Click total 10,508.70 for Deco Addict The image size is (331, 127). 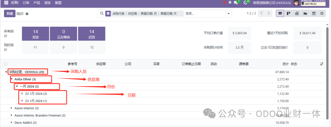click(282, 123)
